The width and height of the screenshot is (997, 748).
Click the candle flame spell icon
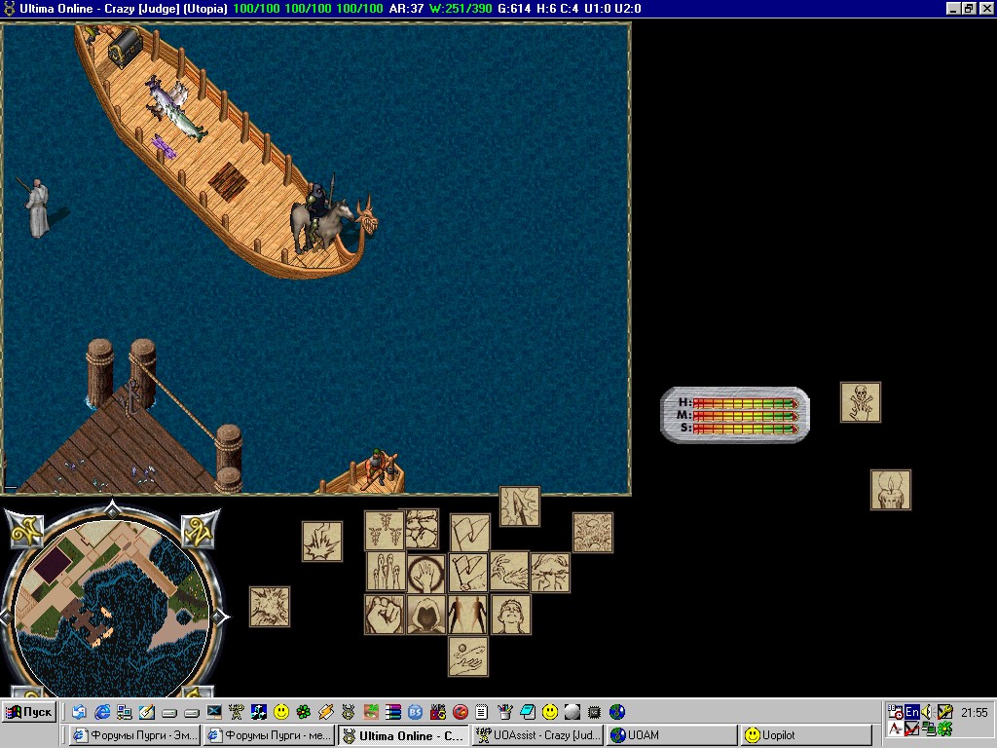(890, 490)
